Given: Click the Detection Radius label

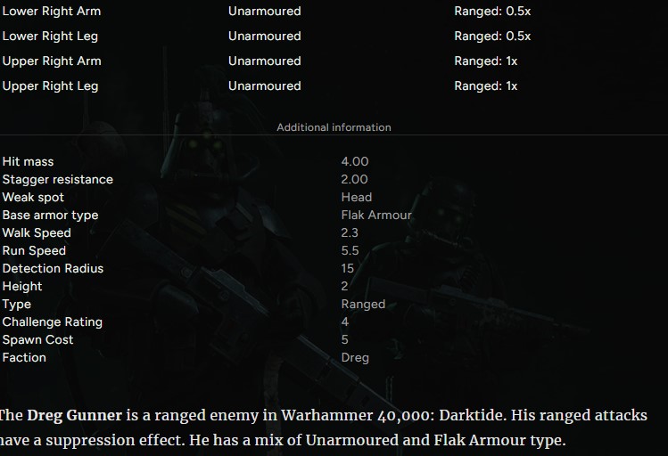Looking at the screenshot, I should pos(53,268).
